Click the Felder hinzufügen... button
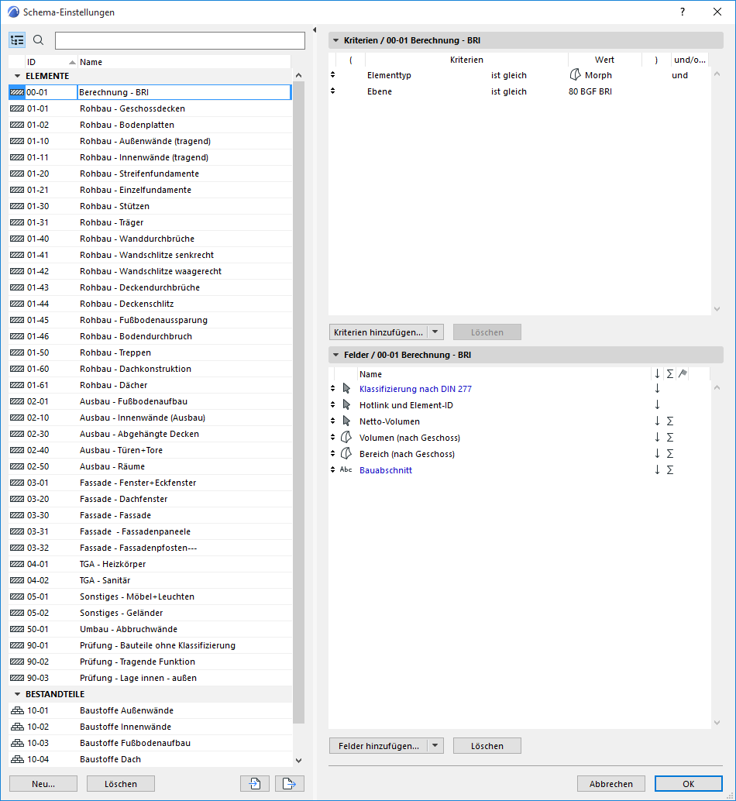This screenshot has height=801, width=736. [379, 746]
